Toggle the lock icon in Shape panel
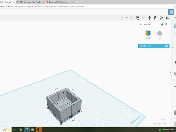Image resolution: width=176 pixels, height=132 pixels. pyautogui.click(x=162, y=24)
